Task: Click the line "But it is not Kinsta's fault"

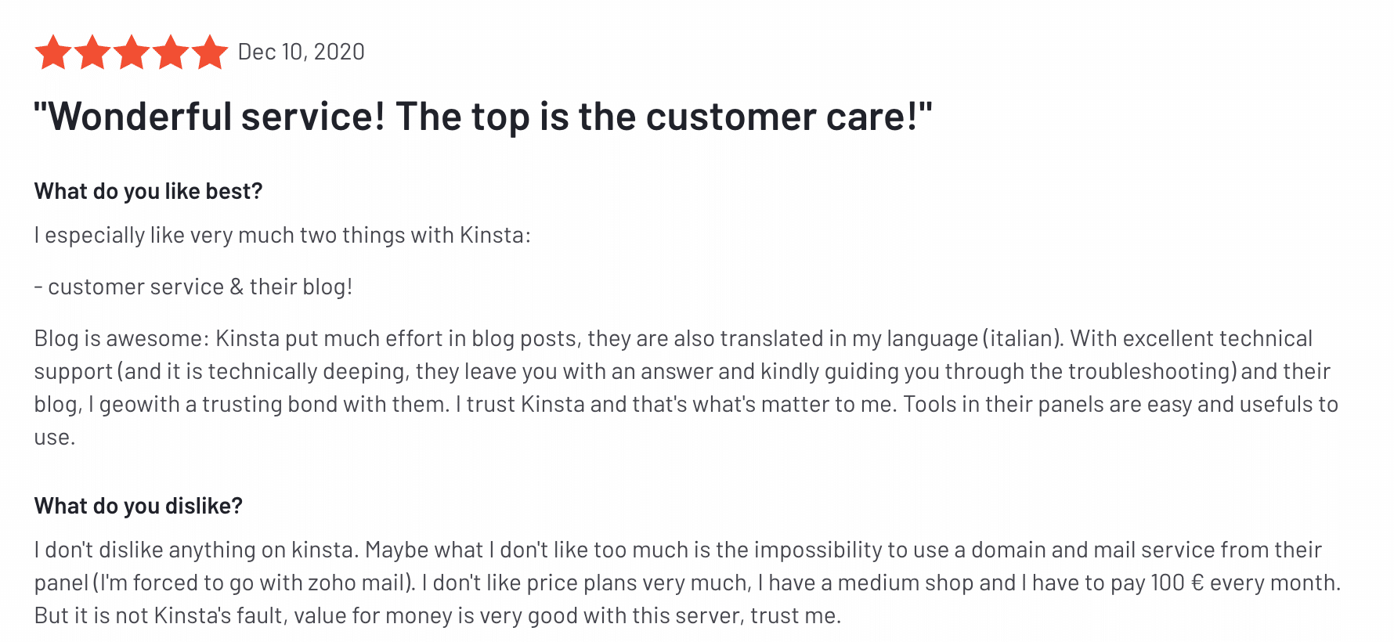Action: 161,616
